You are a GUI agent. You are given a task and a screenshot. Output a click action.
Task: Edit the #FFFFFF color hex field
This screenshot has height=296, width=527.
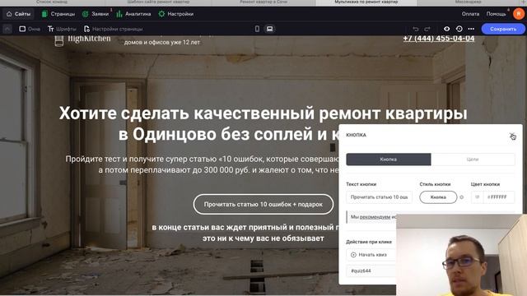coord(499,197)
